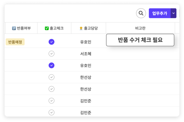The height and width of the screenshot is (122, 184).
Task: Check the last 김민준 row 출고체크
Action: coord(51,112)
